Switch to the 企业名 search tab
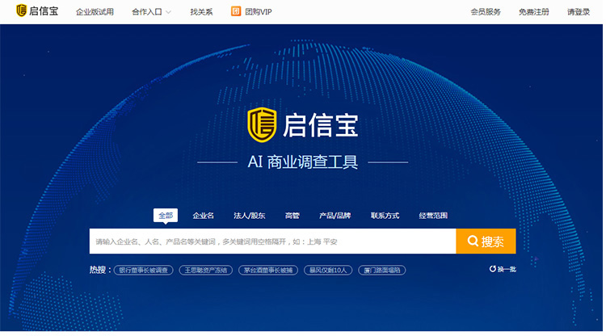The height and width of the screenshot is (336, 606). (x=203, y=216)
